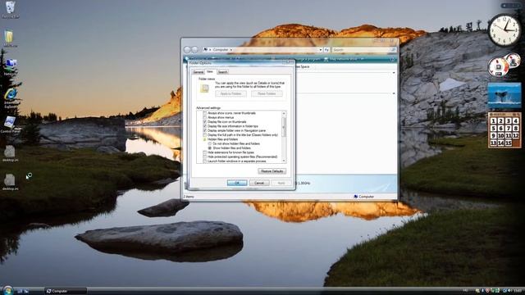
Task: Open the Network desktop icon
Action: 11,66
